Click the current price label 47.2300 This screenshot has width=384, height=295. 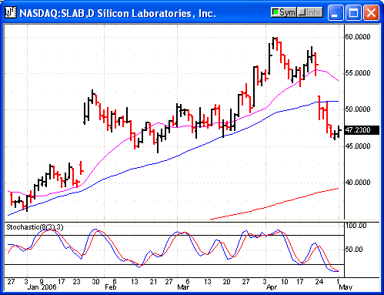(362, 130)
